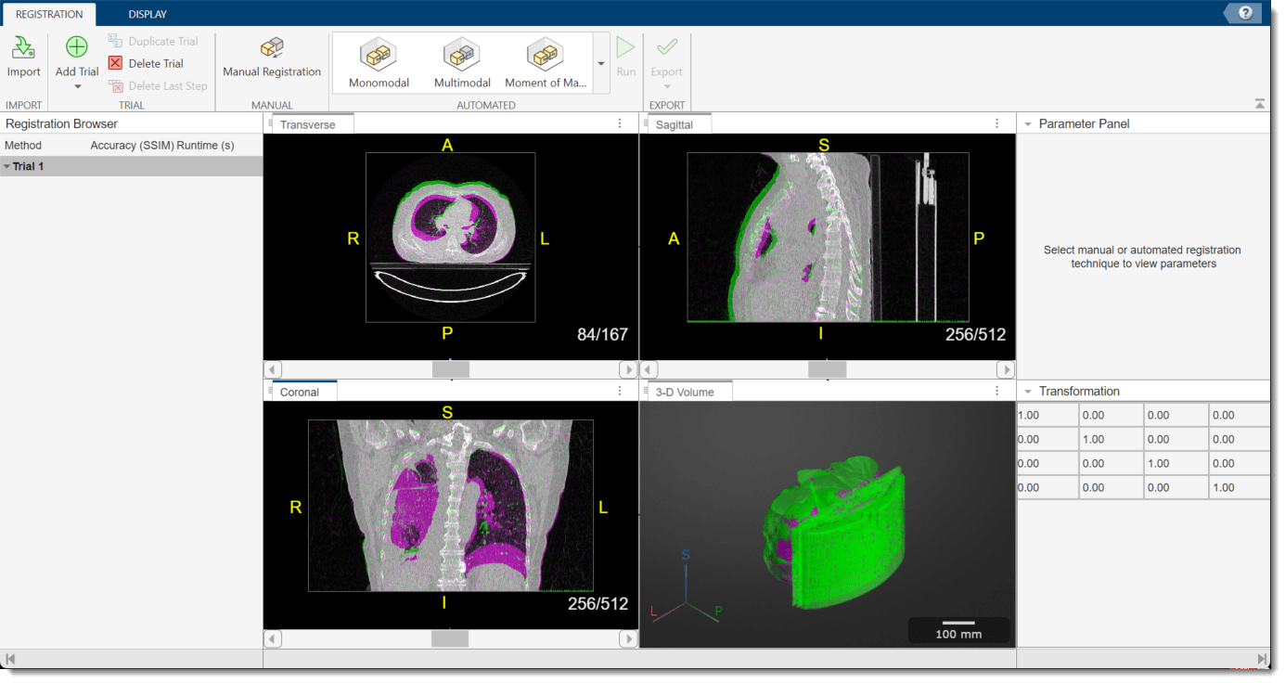Click the Method column header
The image size is (1285, 683).
click(23, 146)
